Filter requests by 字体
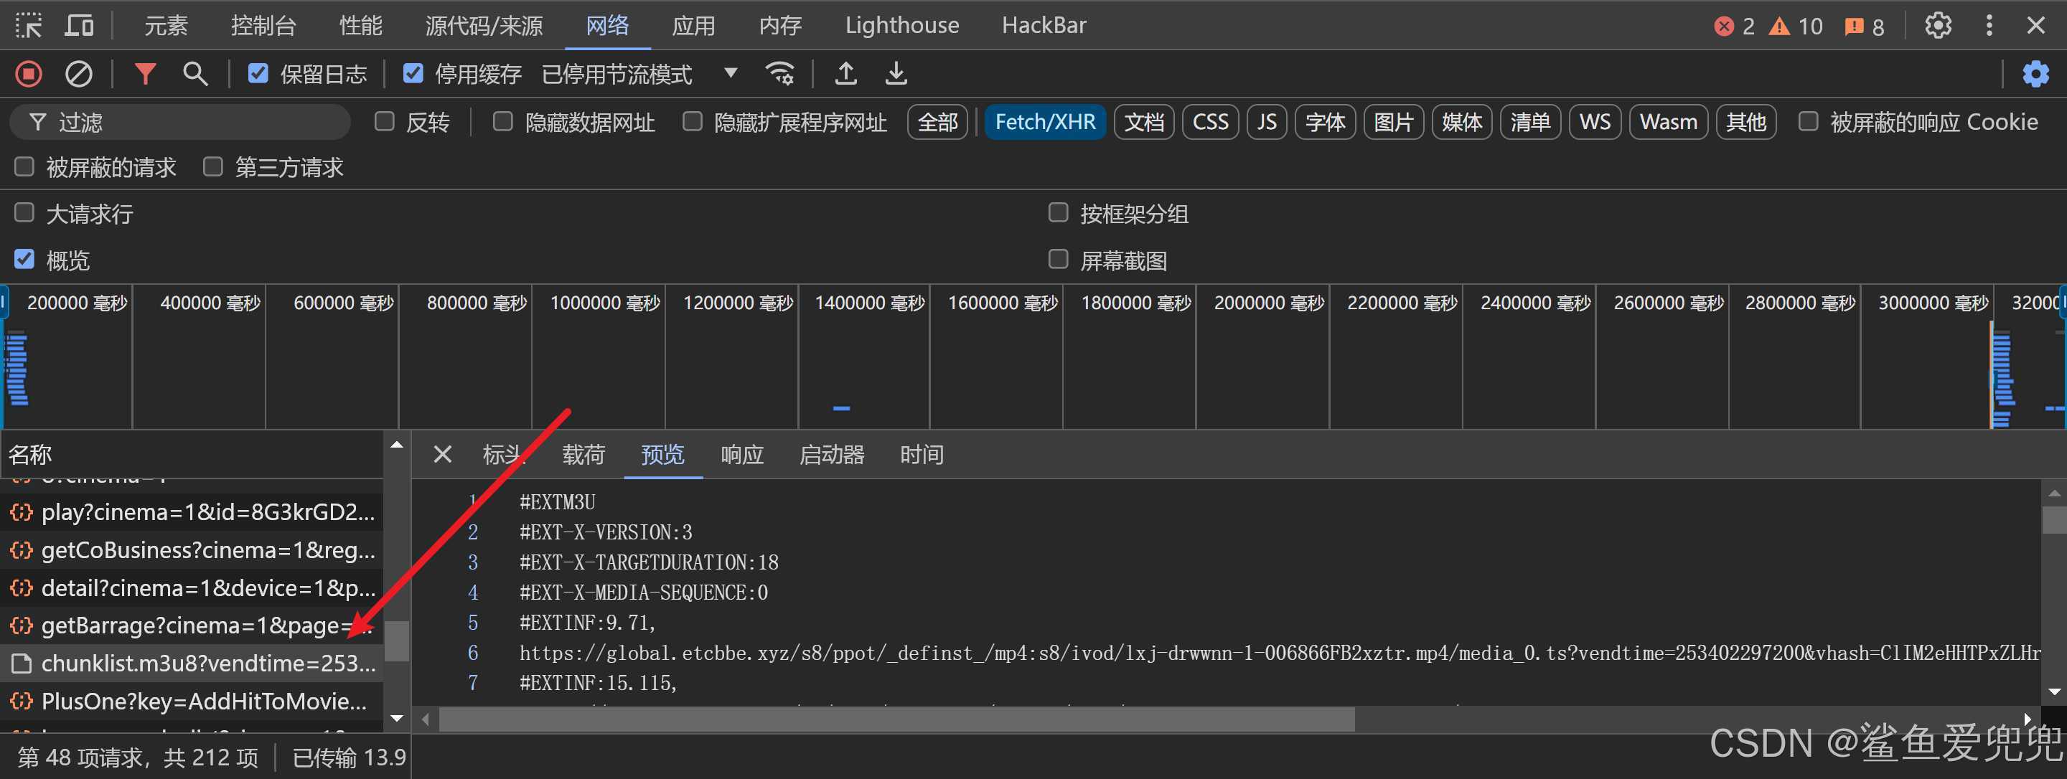Viewport: 2067px width, 779px height. pyautogui.click(x=1326, y=122)
